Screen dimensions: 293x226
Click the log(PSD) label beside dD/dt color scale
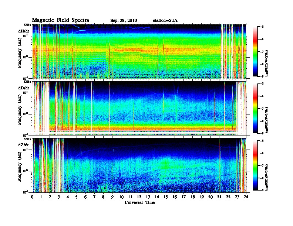point(267,120)
